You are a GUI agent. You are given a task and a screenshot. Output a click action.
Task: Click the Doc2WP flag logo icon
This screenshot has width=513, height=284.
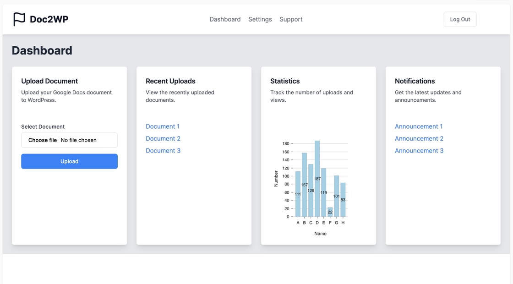click(x=19, y=19)
